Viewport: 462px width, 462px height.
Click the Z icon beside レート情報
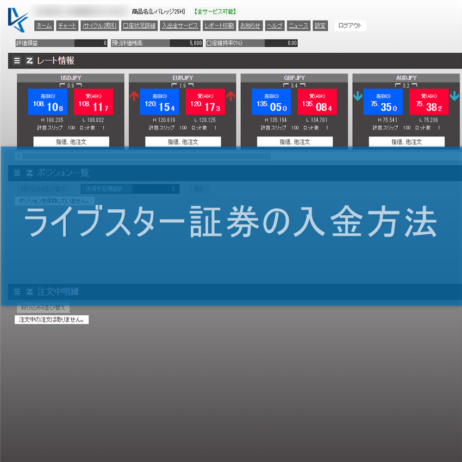point(29,61)
